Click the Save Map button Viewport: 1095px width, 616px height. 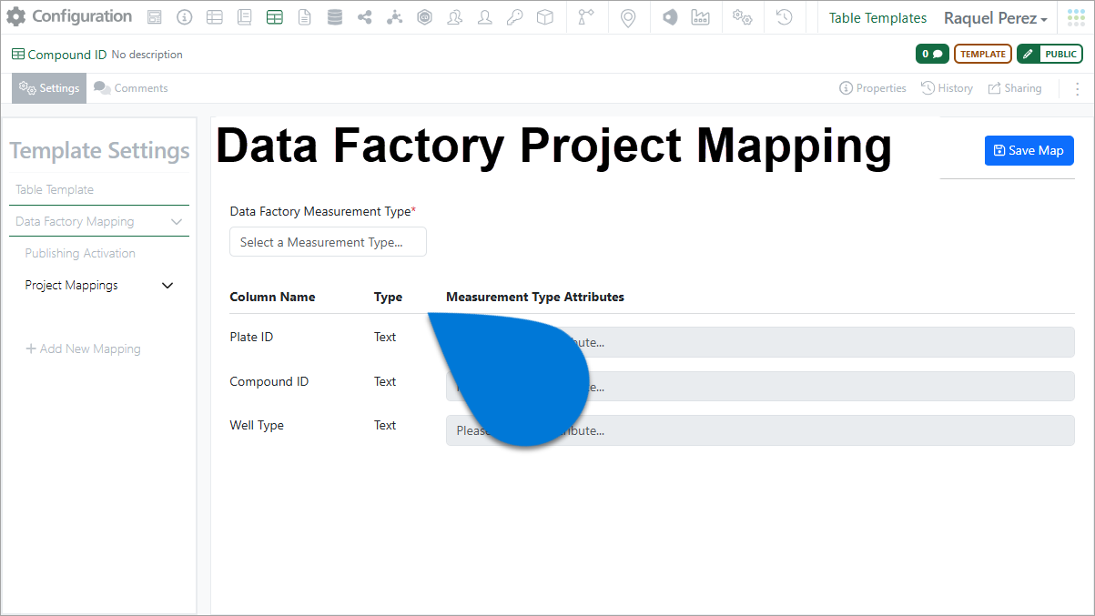(1029, 150)
